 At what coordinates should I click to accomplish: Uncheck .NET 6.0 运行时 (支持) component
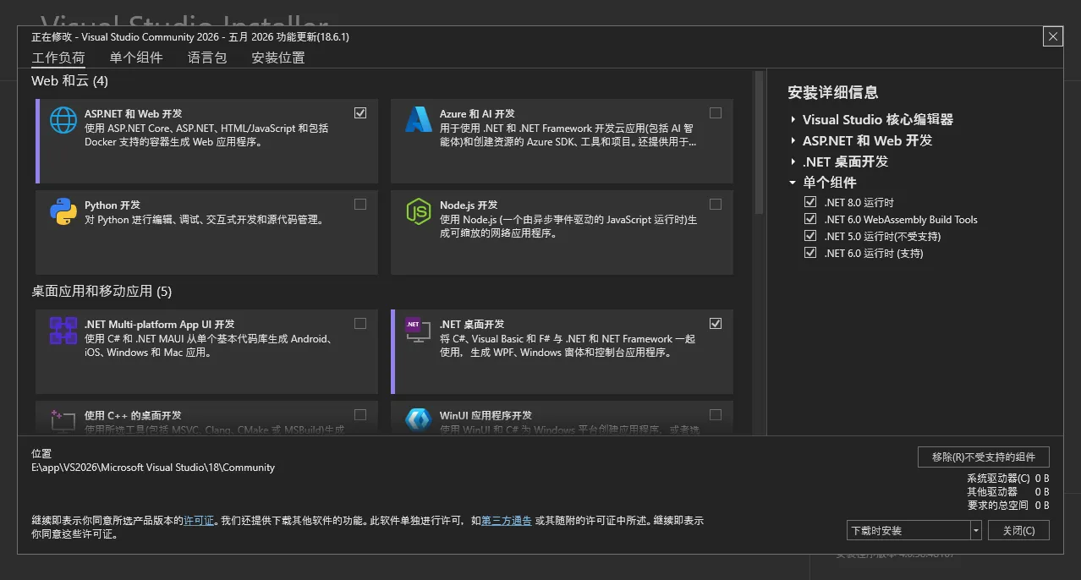810,253
